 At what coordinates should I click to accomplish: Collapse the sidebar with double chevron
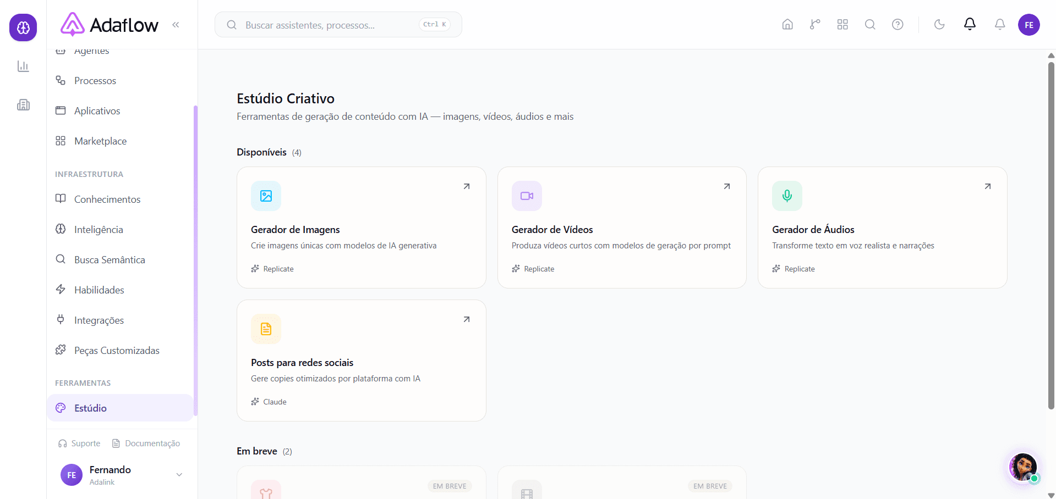point(176,25)
